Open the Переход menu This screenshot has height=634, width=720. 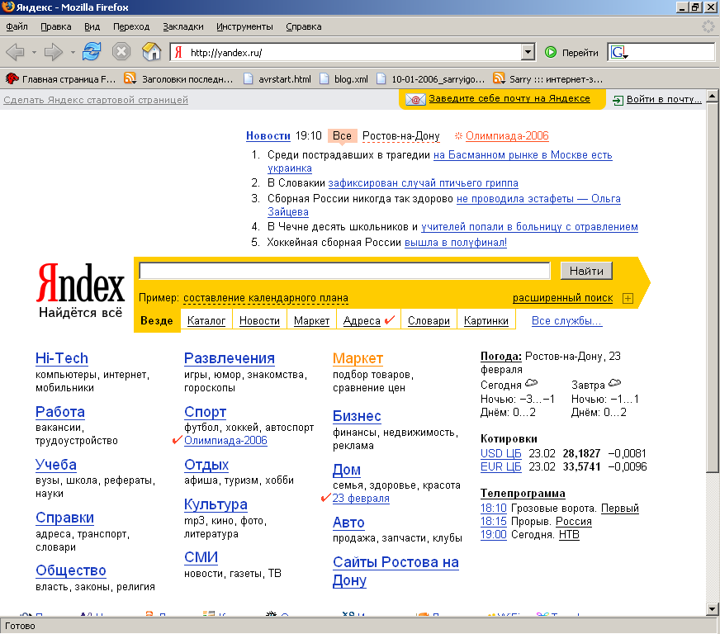pyautogui.click(x=131, y=26)
